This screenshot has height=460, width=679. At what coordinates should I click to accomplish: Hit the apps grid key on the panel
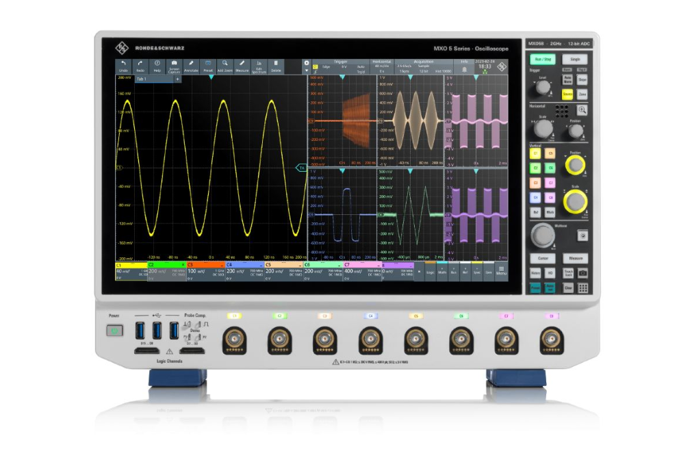pyautogui.click(x=583, y=288)
